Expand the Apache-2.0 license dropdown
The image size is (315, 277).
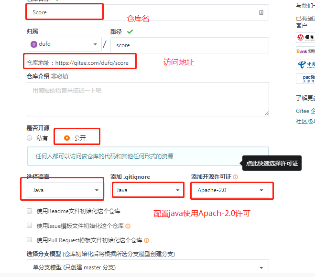(230, 190)
